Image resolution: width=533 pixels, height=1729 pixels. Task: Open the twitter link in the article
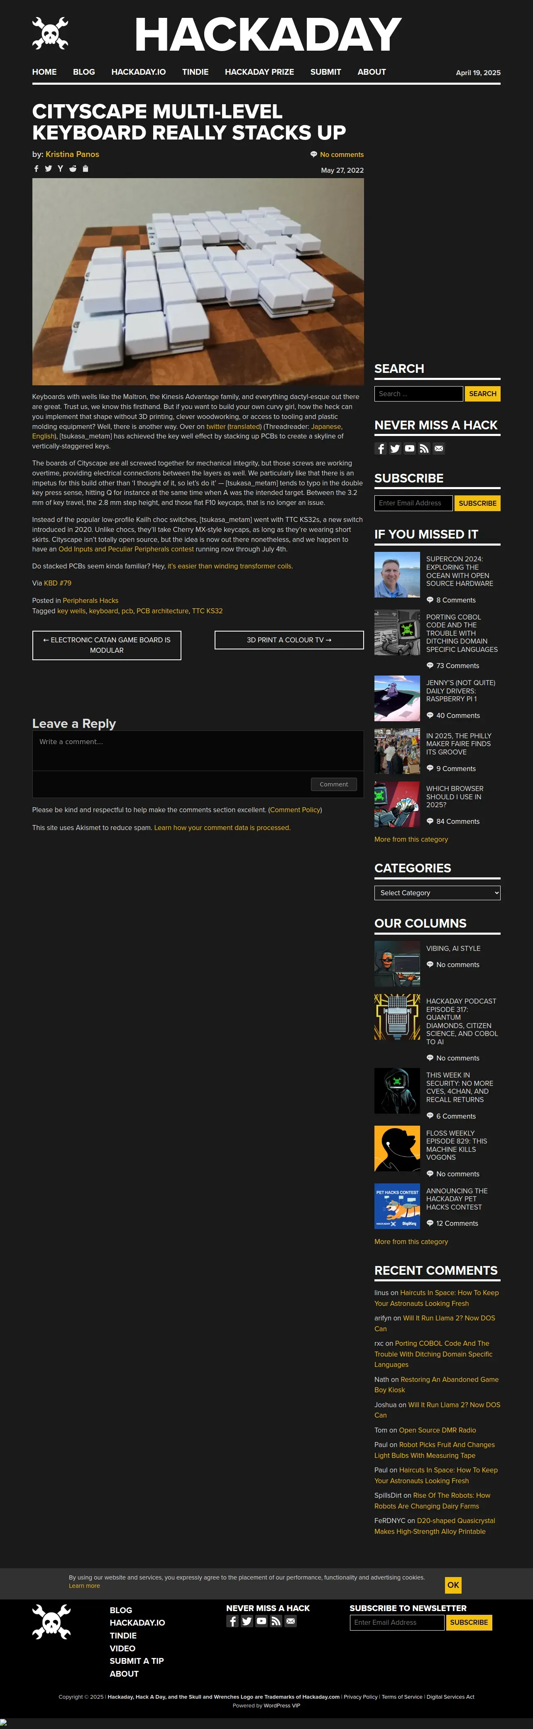pyautogui.click(x=215, y=426)
